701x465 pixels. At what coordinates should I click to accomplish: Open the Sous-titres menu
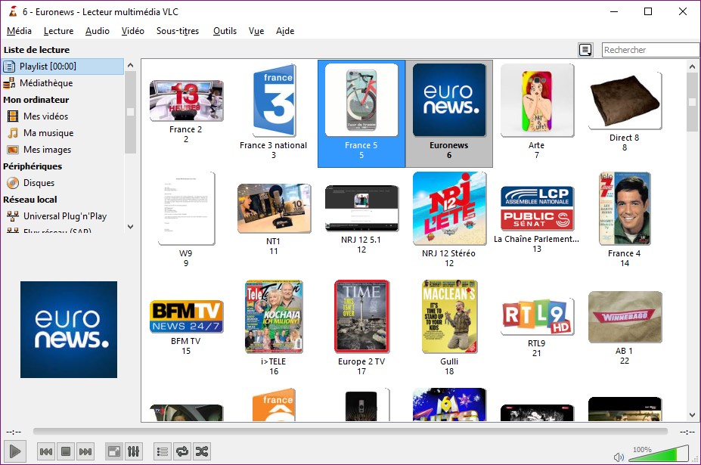[178, 31]
